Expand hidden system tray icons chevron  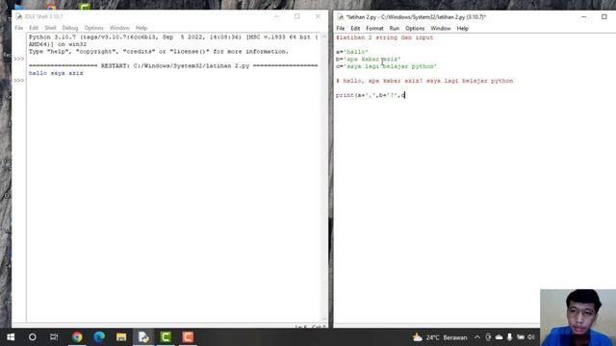[477, 337]
